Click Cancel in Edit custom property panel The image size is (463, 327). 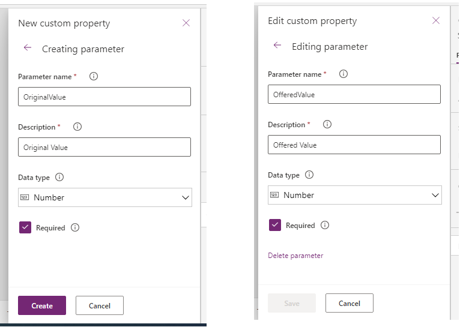tap(350, 303)
